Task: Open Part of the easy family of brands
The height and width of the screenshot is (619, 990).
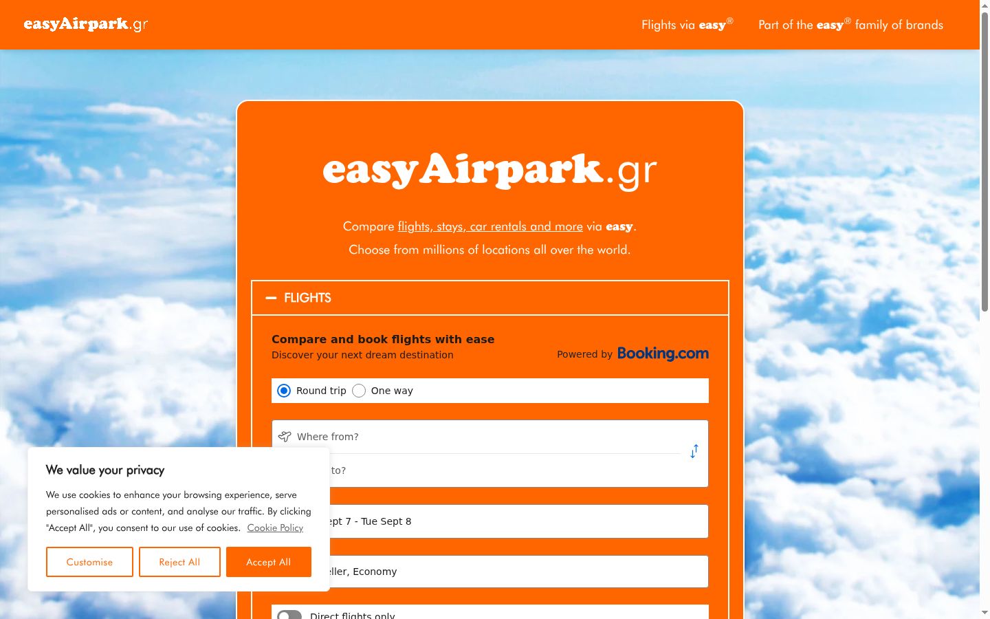Action: click(851, 25)
